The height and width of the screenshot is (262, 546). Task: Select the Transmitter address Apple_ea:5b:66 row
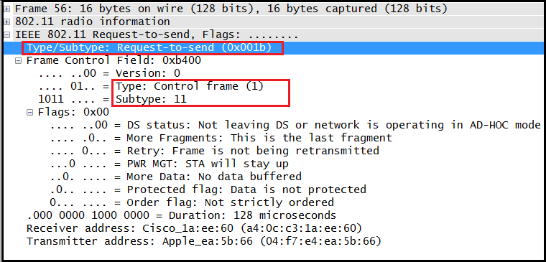[204, 241]
